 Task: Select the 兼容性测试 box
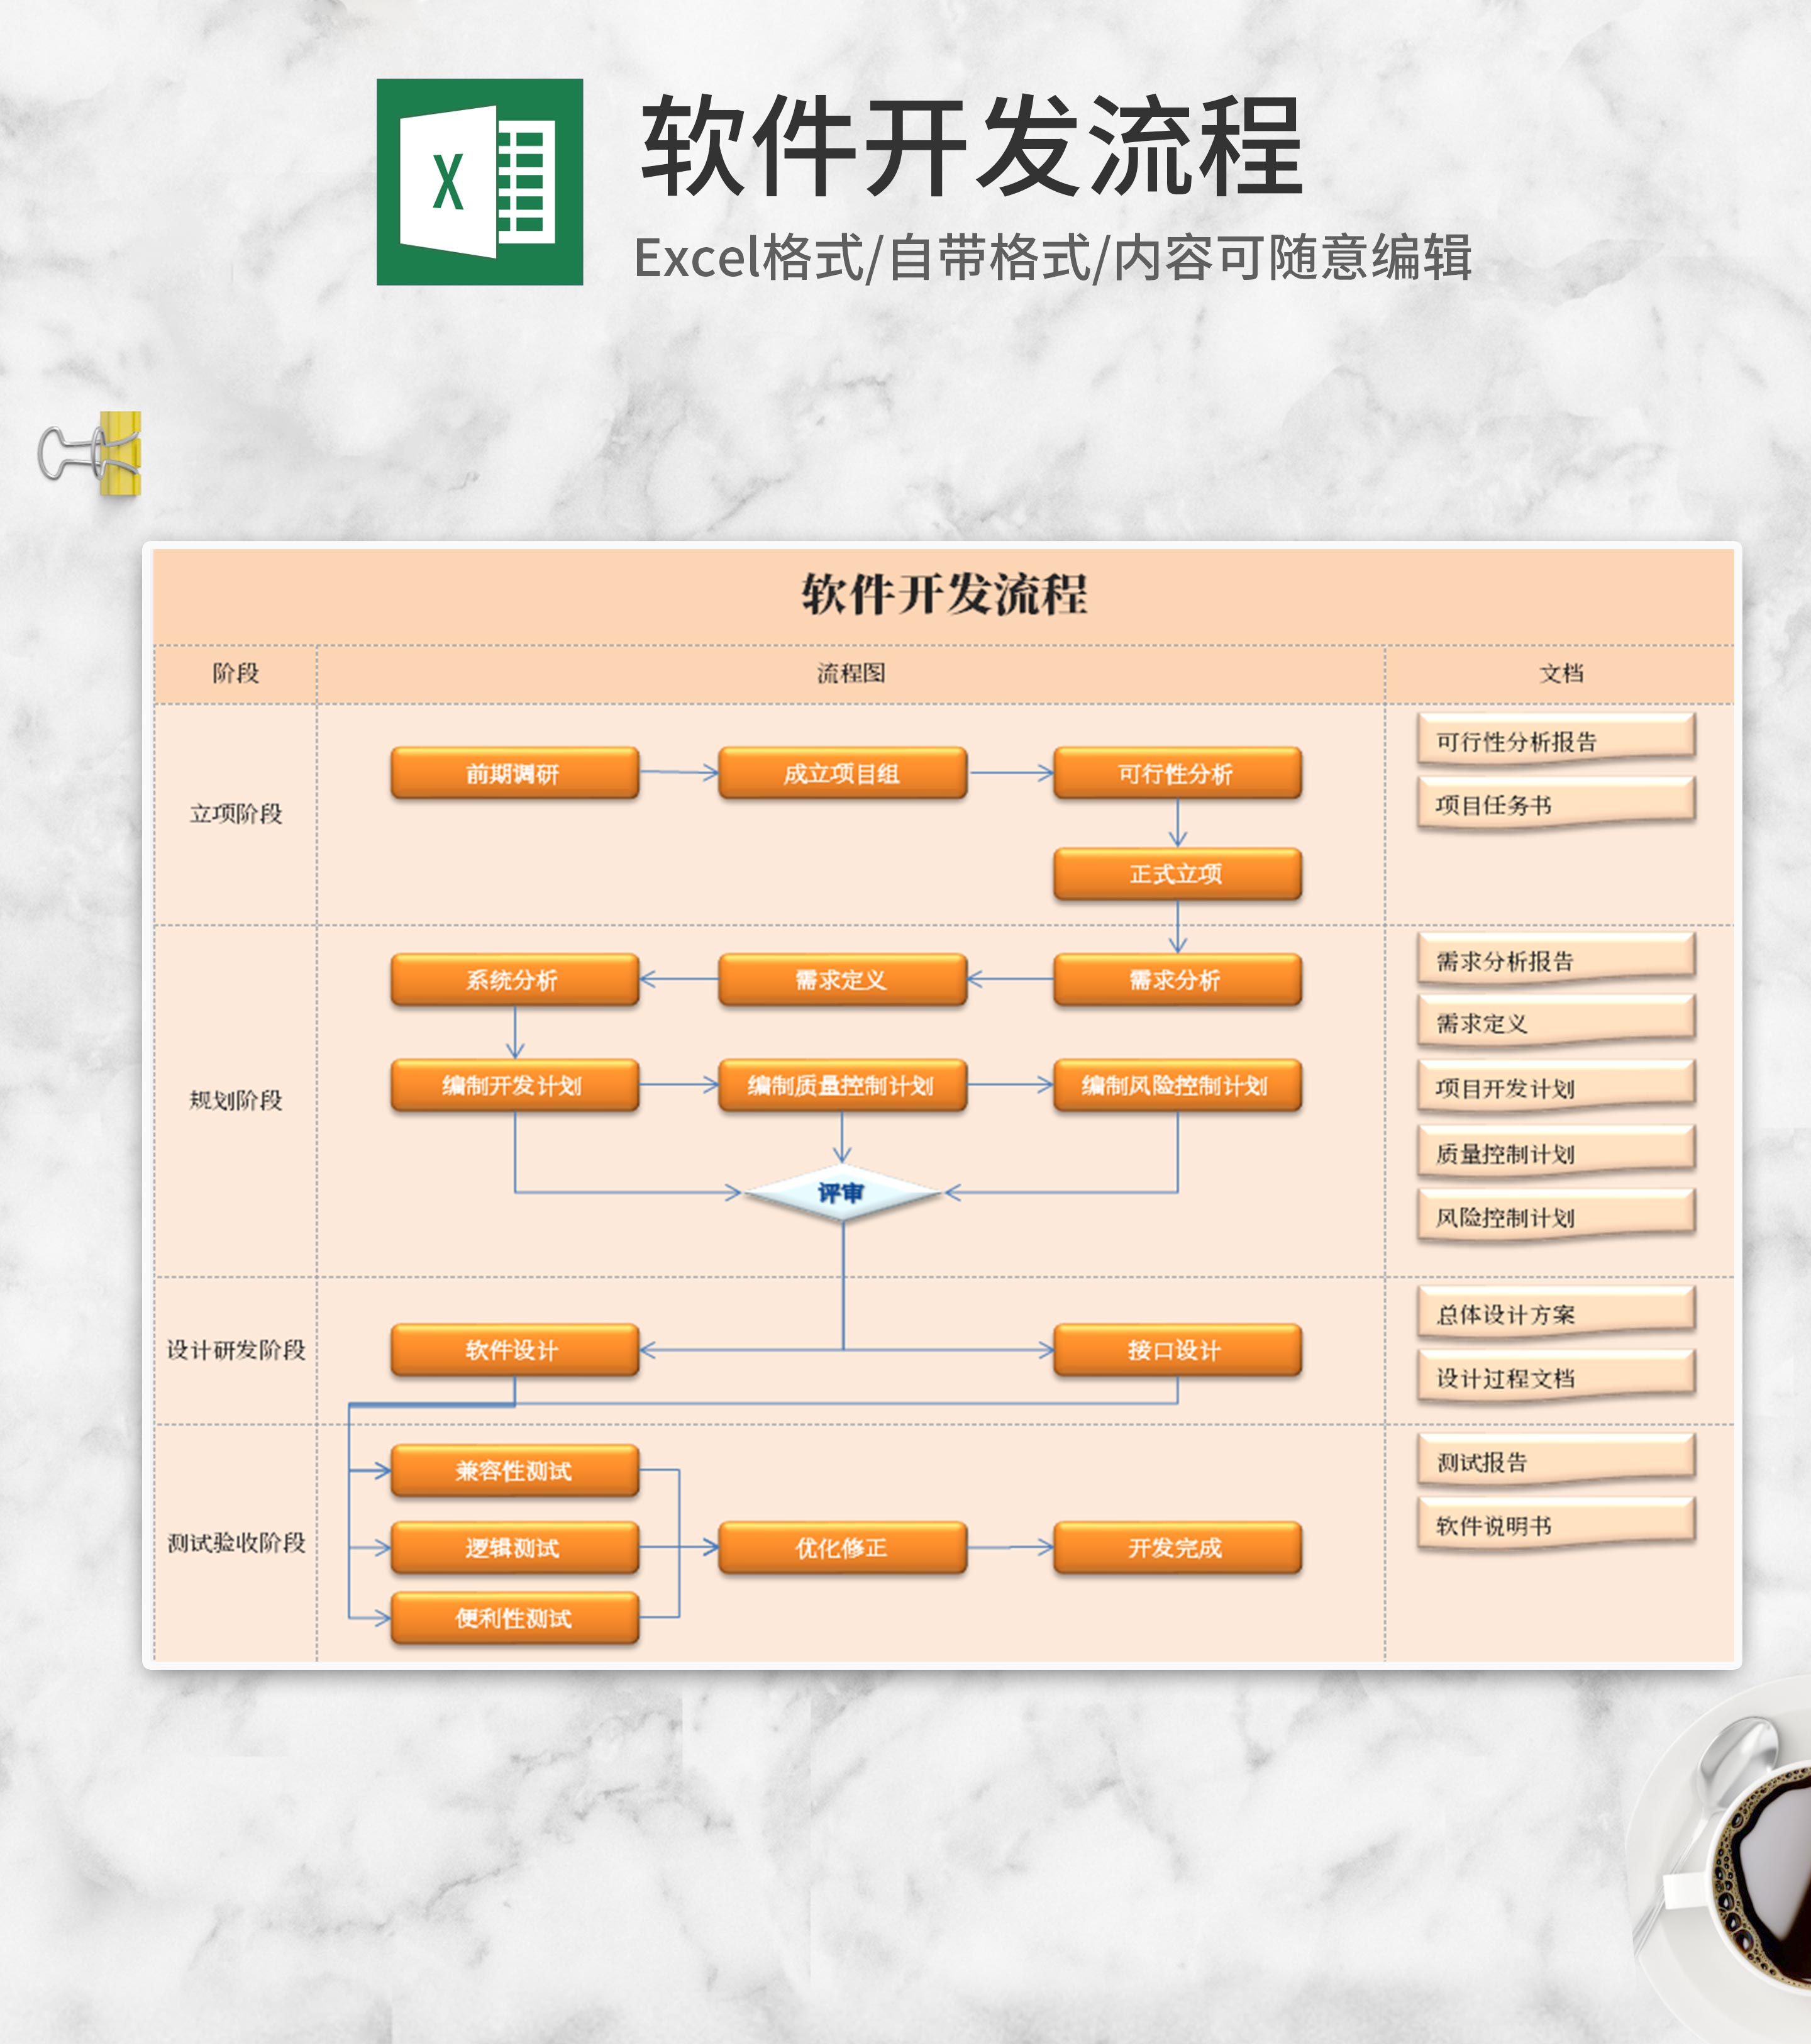click(514, 1470)
